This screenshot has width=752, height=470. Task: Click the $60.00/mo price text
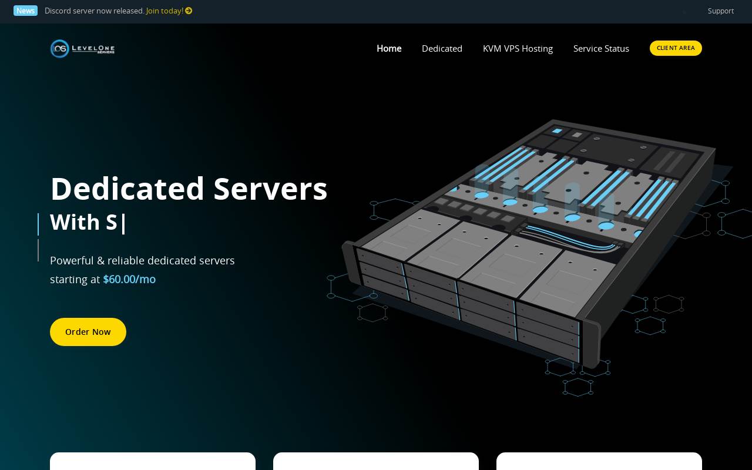(x=129, y=279)
